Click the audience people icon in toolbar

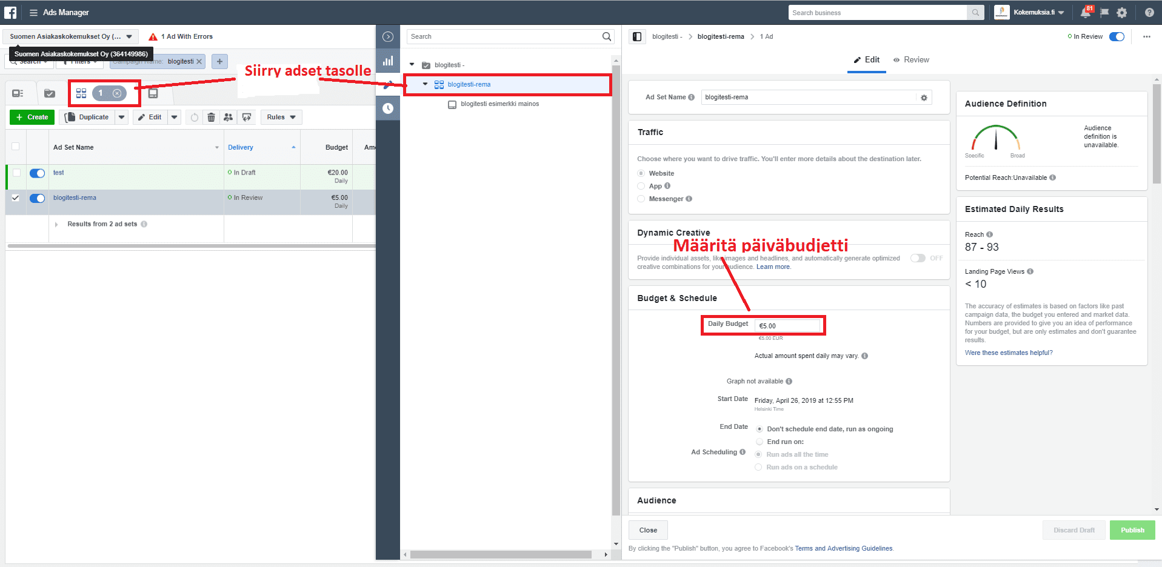pos(228,118)
